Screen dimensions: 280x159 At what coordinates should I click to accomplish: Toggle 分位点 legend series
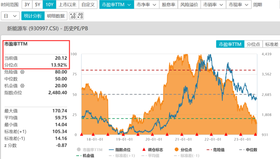(x=183, y=150)
